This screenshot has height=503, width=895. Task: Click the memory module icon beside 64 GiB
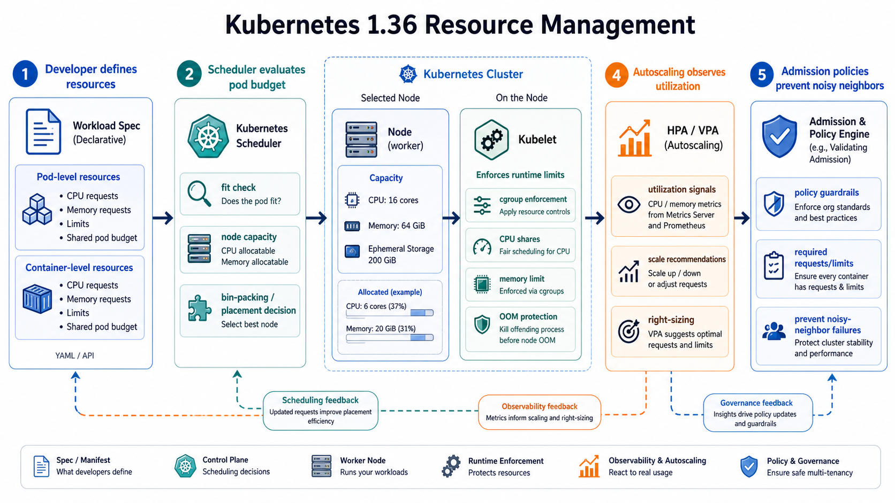click(x=352, y=226)
